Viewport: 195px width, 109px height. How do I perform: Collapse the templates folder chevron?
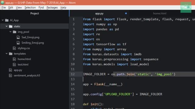click(x=6, y=54)
